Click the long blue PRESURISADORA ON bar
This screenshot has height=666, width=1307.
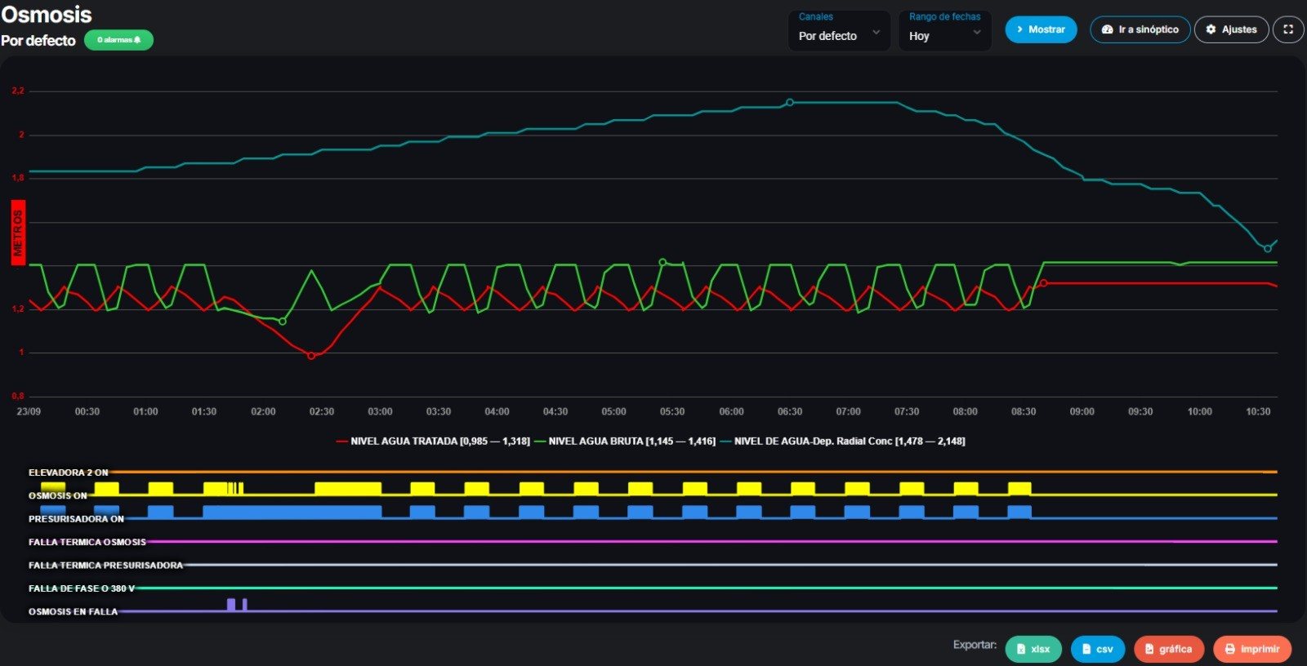click(x=292, y=512)
